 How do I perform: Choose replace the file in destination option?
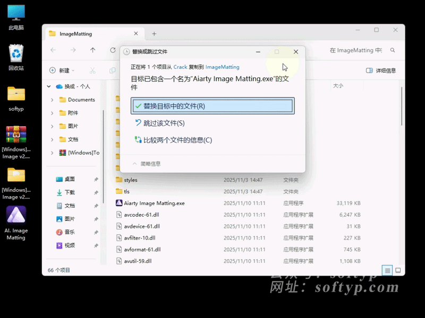[212, 105]
